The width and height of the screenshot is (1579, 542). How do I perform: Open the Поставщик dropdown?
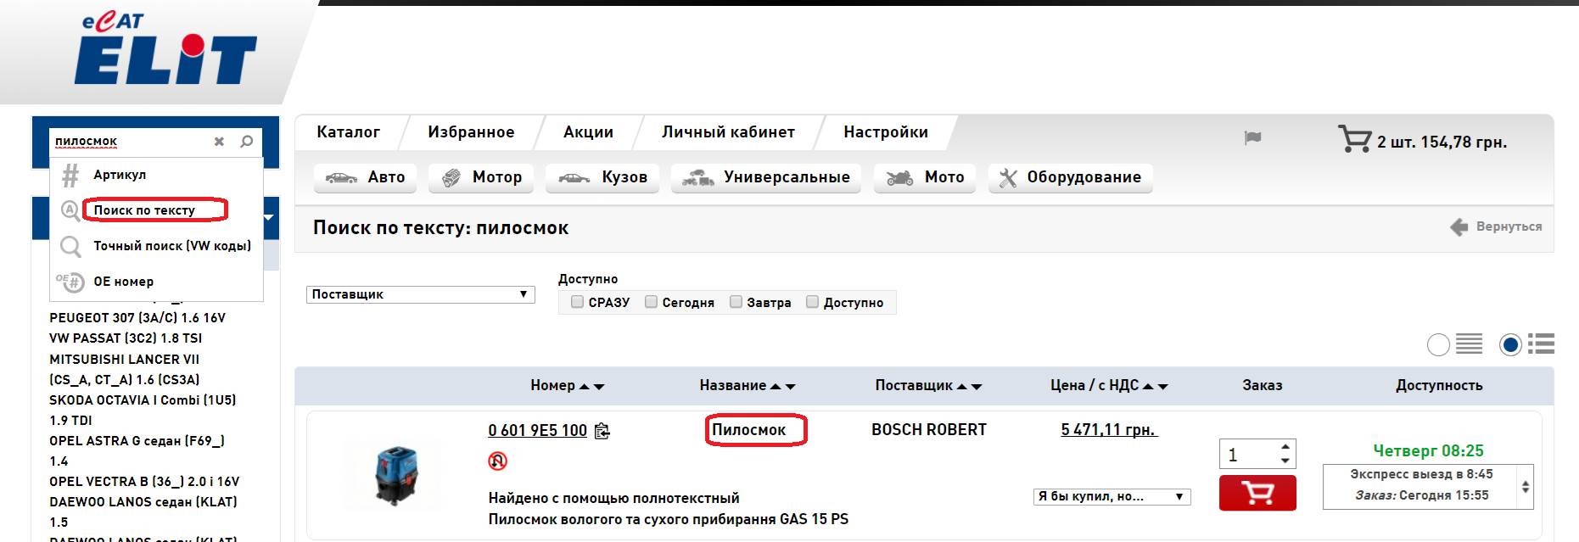420,294
